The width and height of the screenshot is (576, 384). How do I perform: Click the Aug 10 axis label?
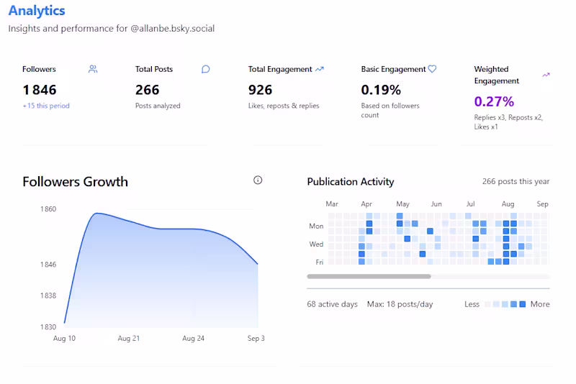(x=64, y=338)
